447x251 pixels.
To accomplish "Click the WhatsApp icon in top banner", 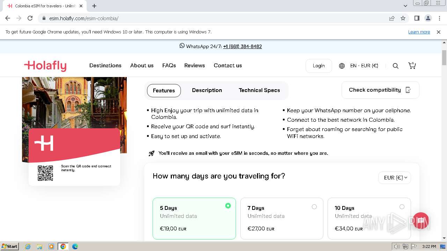I will pos(182,46).
